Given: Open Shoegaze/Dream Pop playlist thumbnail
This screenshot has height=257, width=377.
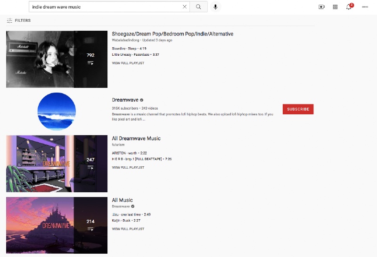Looking at the screenshot, I should click(57, 59).
